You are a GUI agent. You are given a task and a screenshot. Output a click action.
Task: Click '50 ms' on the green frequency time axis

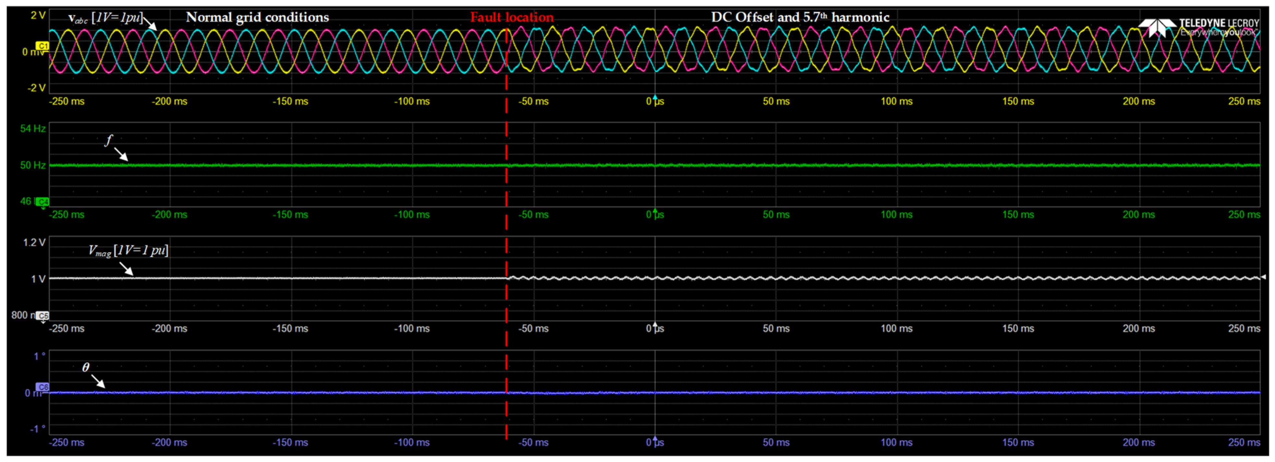pos(776,215)
